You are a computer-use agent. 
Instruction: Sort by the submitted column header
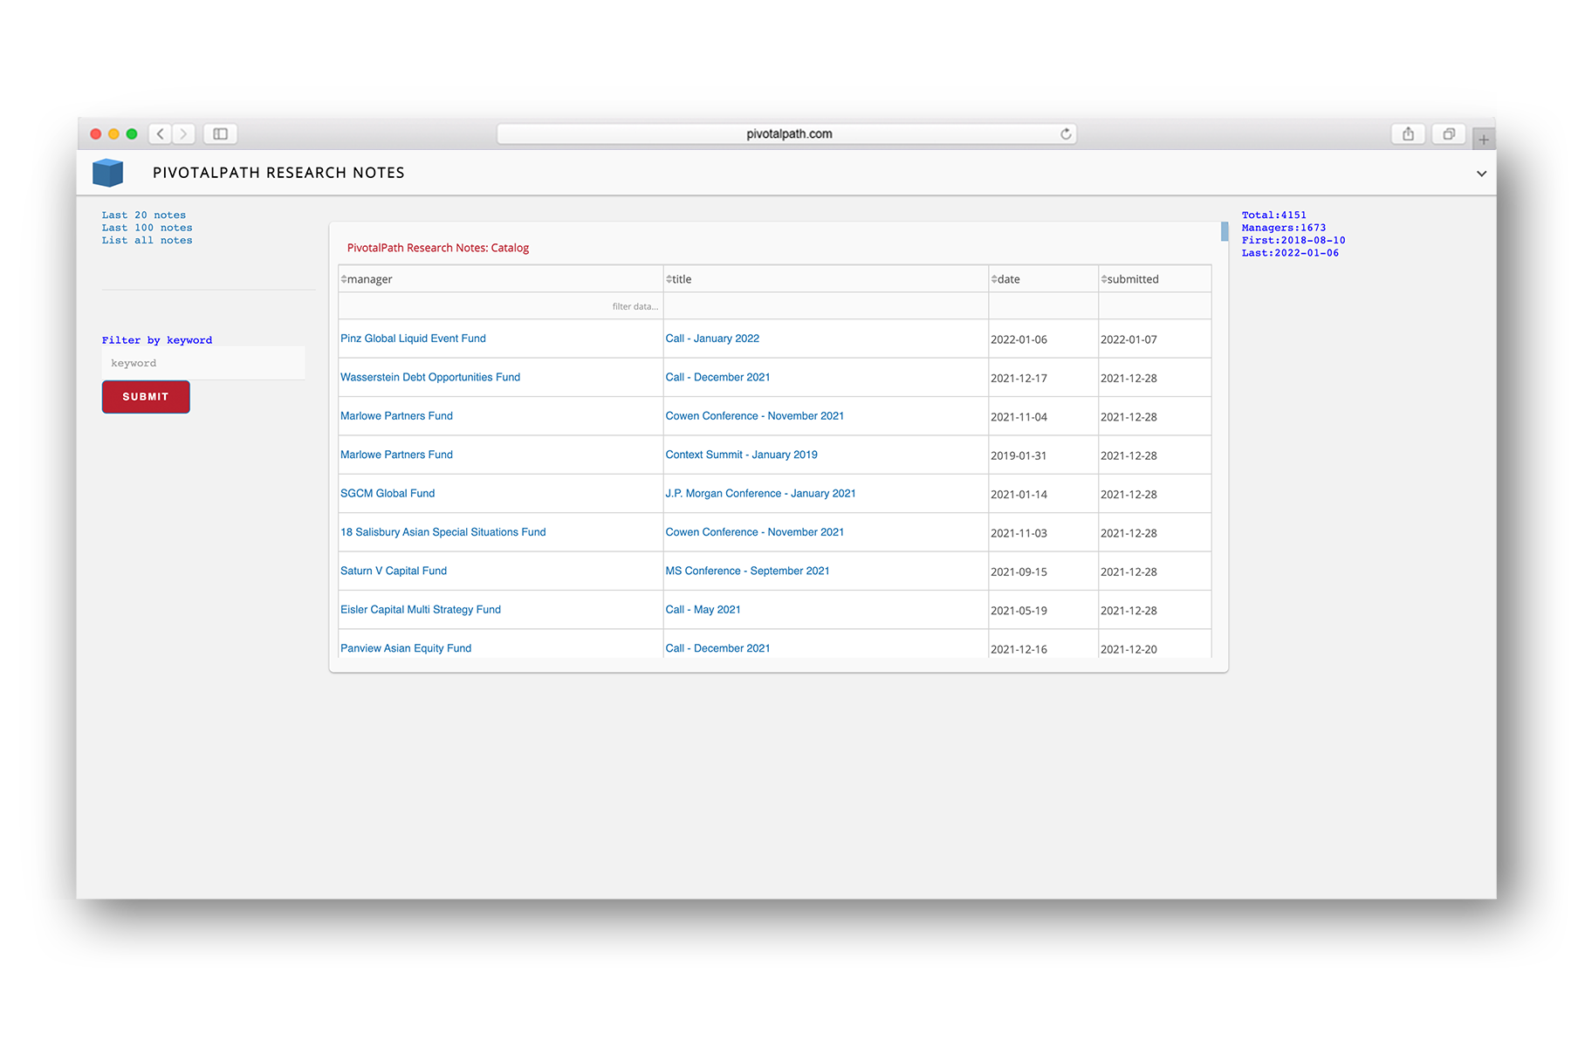(x=1129, y=279)
